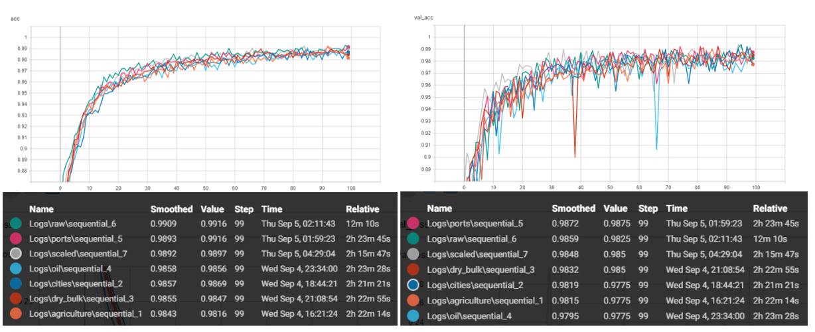
Task: Click the gray circle for scaled\sequential_7 in the acc table
Action: tap(15, 253)
